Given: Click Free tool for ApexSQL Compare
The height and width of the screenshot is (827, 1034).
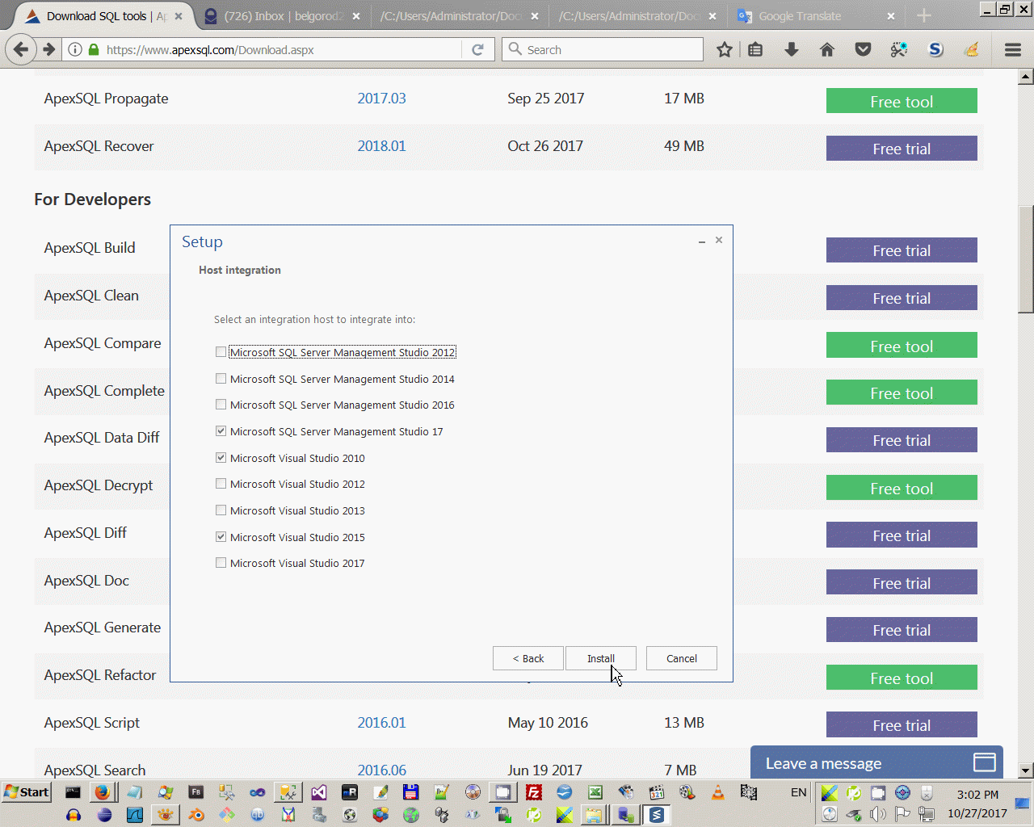Looking at the screenshot, I should (902, 346).
